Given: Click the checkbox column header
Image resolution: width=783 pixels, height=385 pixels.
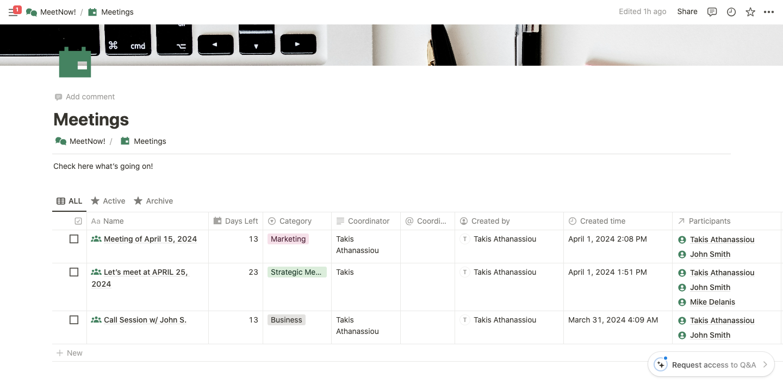Looking at the screenshot, I should [x=78, y=221].
